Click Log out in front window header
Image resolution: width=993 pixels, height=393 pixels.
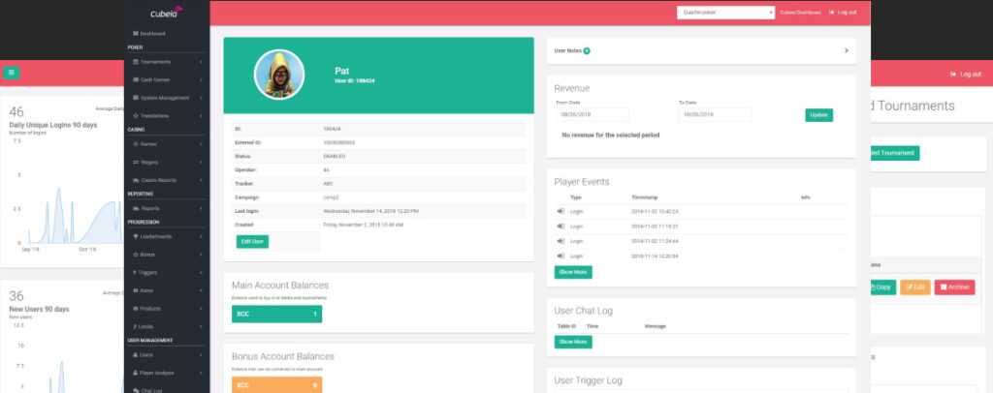(843, 13)
